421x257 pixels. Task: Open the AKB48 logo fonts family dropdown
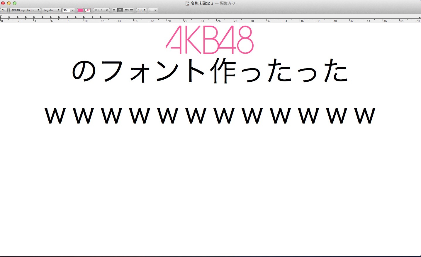pos(25,10)
